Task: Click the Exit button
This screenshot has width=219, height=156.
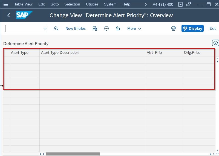Action: 212,28
